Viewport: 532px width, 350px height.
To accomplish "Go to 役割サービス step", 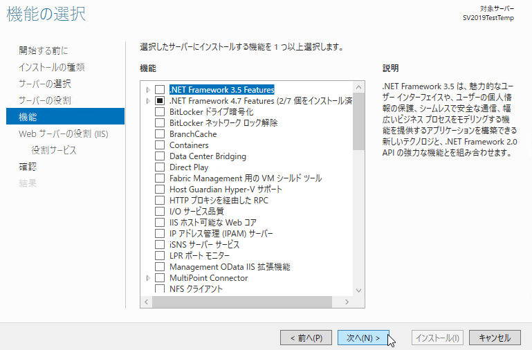I will tap(54, 150).
